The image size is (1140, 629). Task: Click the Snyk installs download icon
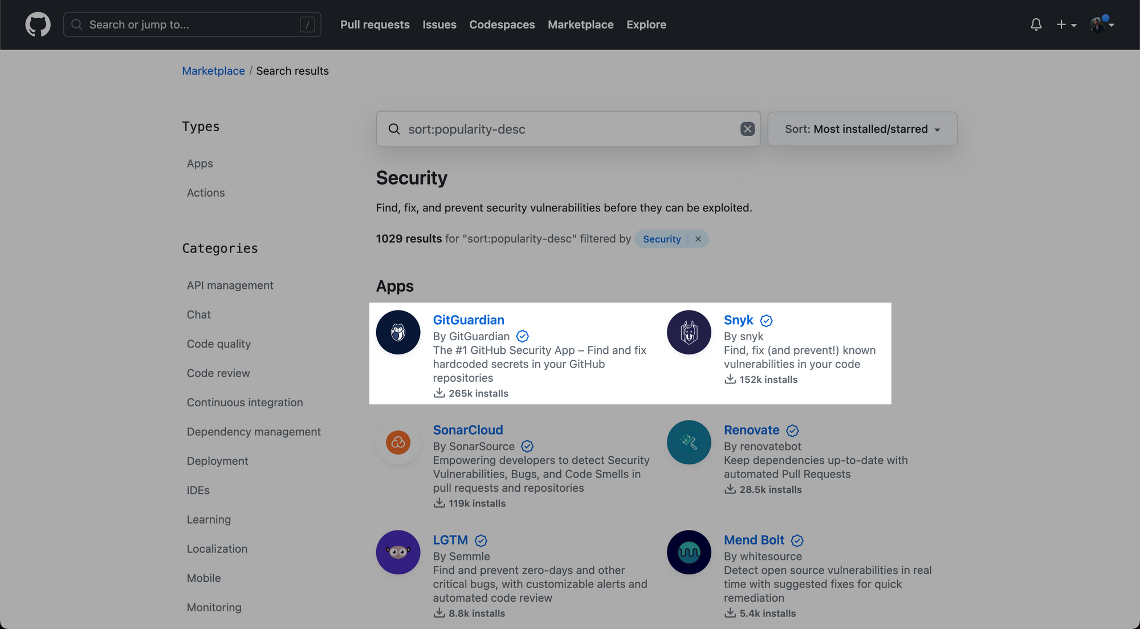coord(730,379)
